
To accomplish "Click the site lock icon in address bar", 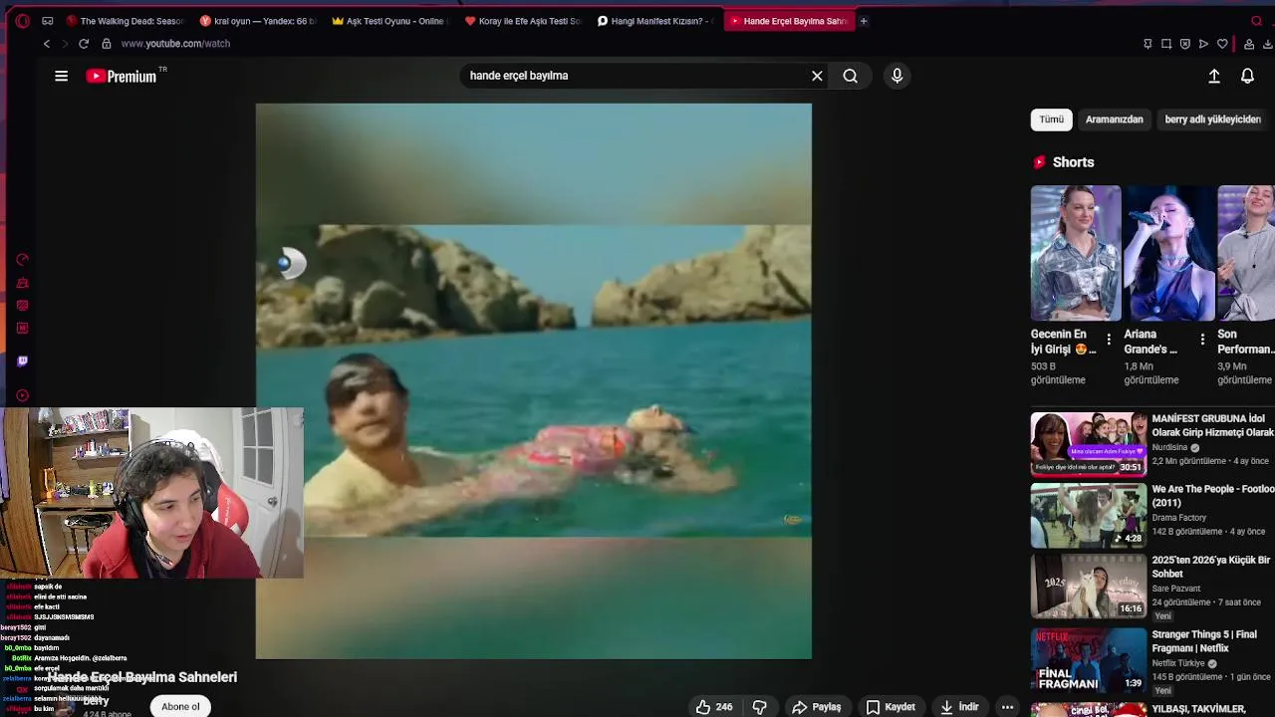I will (x=107, y=44).
